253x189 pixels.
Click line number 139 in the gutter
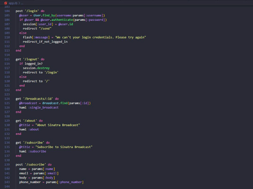click(x=7, y=164)
